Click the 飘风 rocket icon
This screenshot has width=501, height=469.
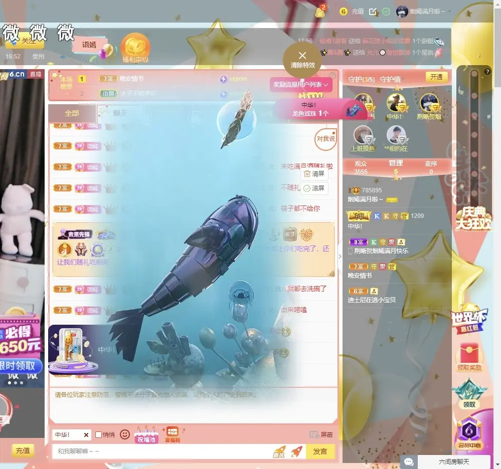(x=279, y=451)
